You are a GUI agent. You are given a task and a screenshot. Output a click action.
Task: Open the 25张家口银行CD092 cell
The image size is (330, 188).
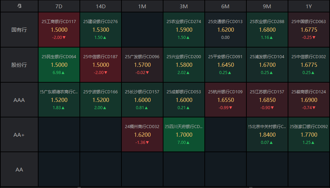coord(309,135)
